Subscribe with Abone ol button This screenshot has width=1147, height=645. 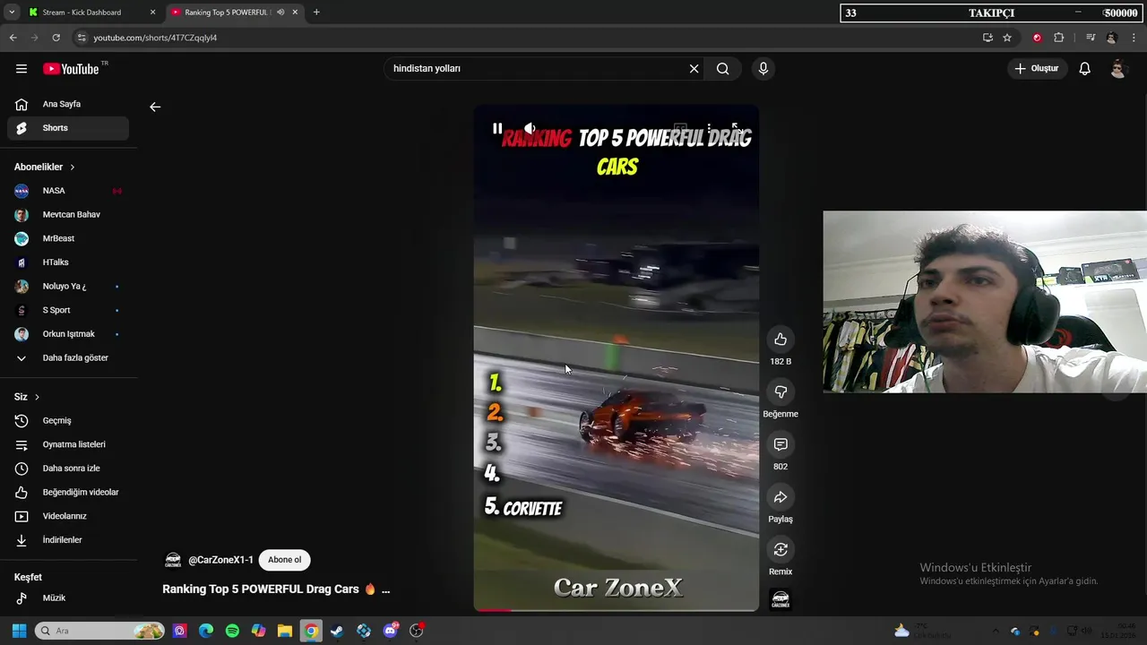pos(284,560)
